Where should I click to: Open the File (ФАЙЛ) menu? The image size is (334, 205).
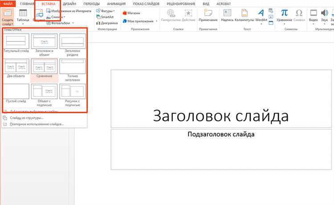[x=7, y=3]
